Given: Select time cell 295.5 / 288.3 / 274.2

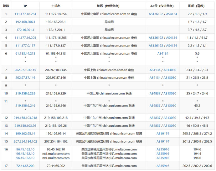Looking at the screenshot, I should (x=197, y=134).
